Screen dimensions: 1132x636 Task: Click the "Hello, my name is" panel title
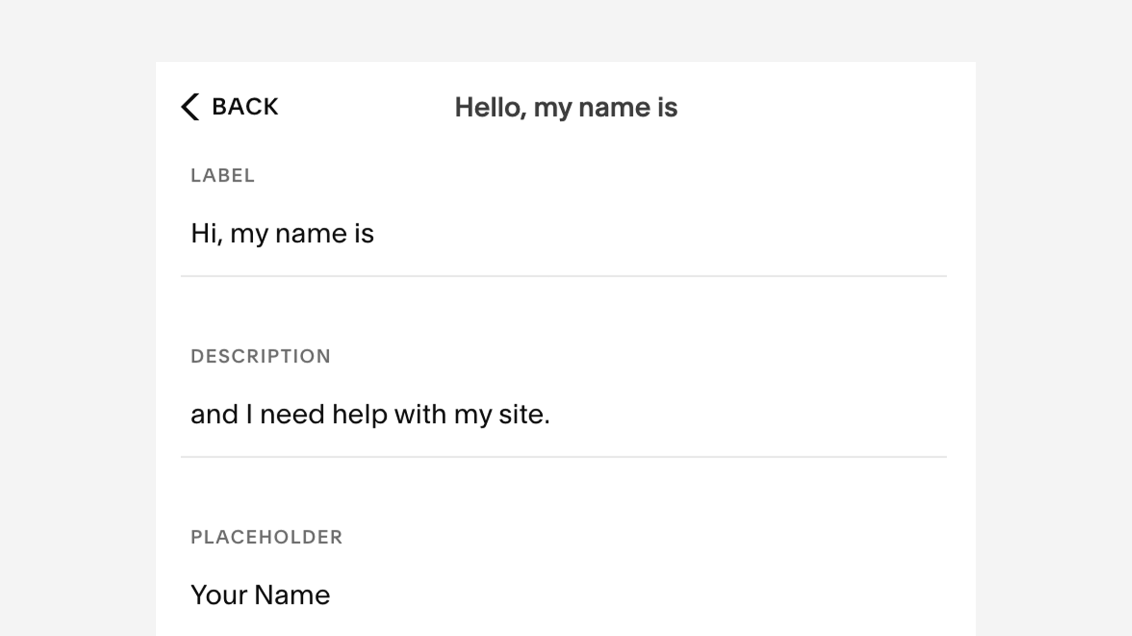(566, 108)
